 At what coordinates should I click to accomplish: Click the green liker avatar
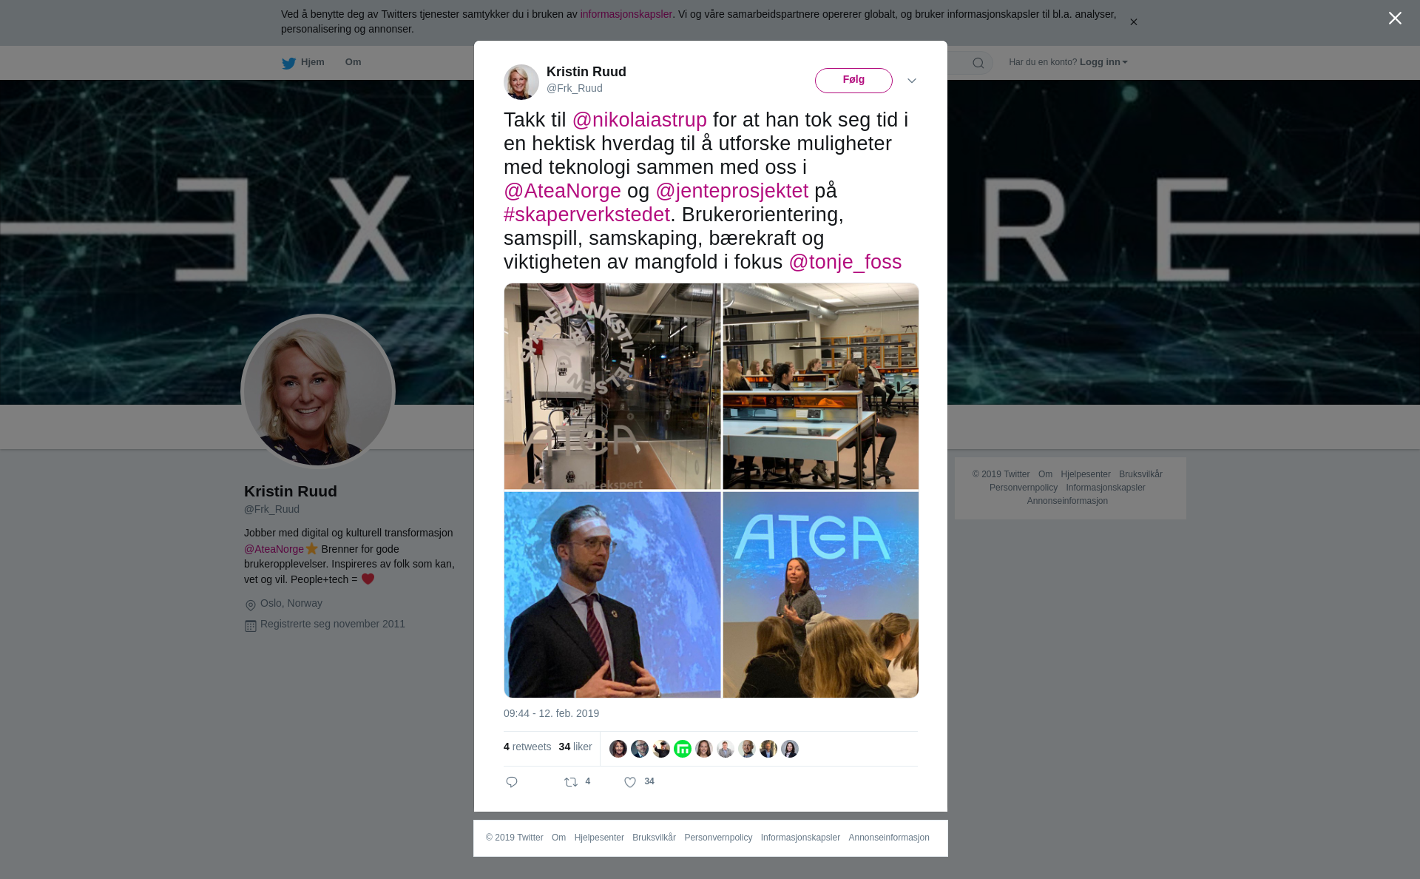[x=683, y=749]
